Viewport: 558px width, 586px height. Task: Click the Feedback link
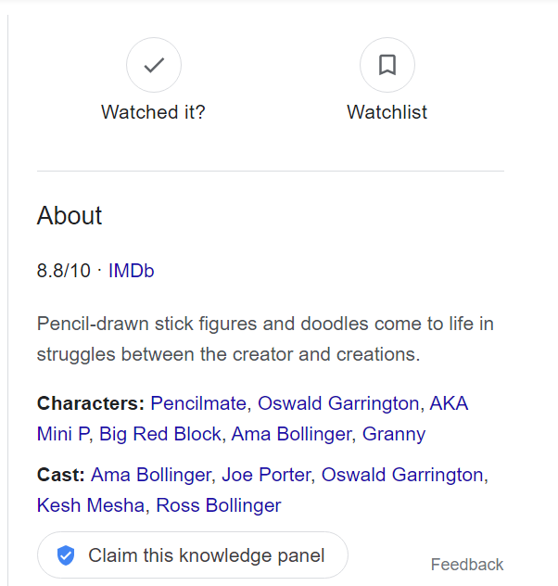[467, 565]
